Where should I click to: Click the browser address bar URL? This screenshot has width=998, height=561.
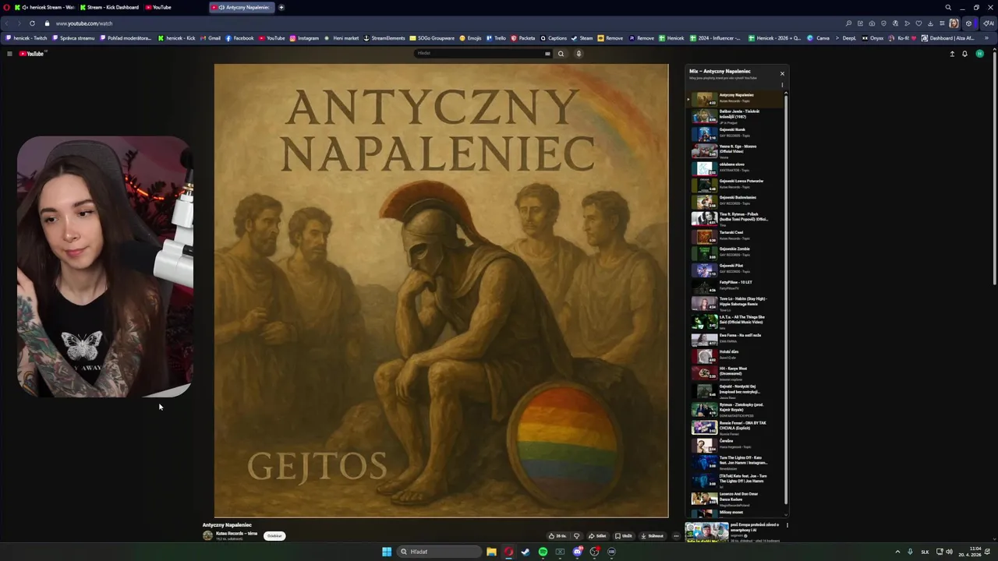pyautogui.click(x=84, y=23)
